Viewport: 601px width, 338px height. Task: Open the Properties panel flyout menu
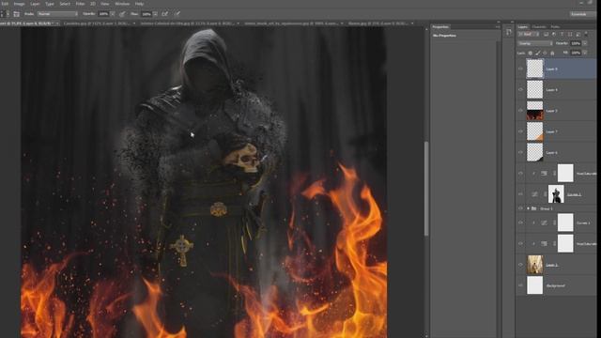pos(498,27)
